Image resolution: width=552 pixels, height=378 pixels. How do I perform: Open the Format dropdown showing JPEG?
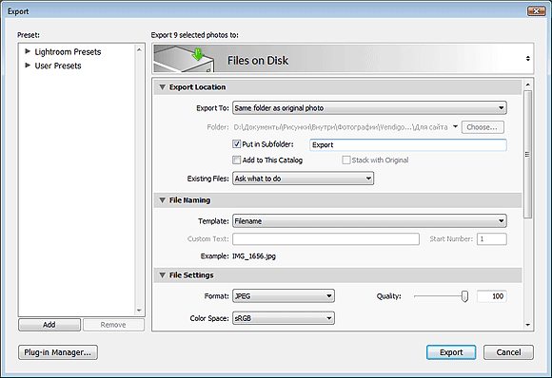pyautogui.click(x=284, y=296)
